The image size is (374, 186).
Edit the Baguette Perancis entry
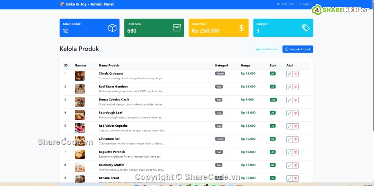tap(289, 152)
